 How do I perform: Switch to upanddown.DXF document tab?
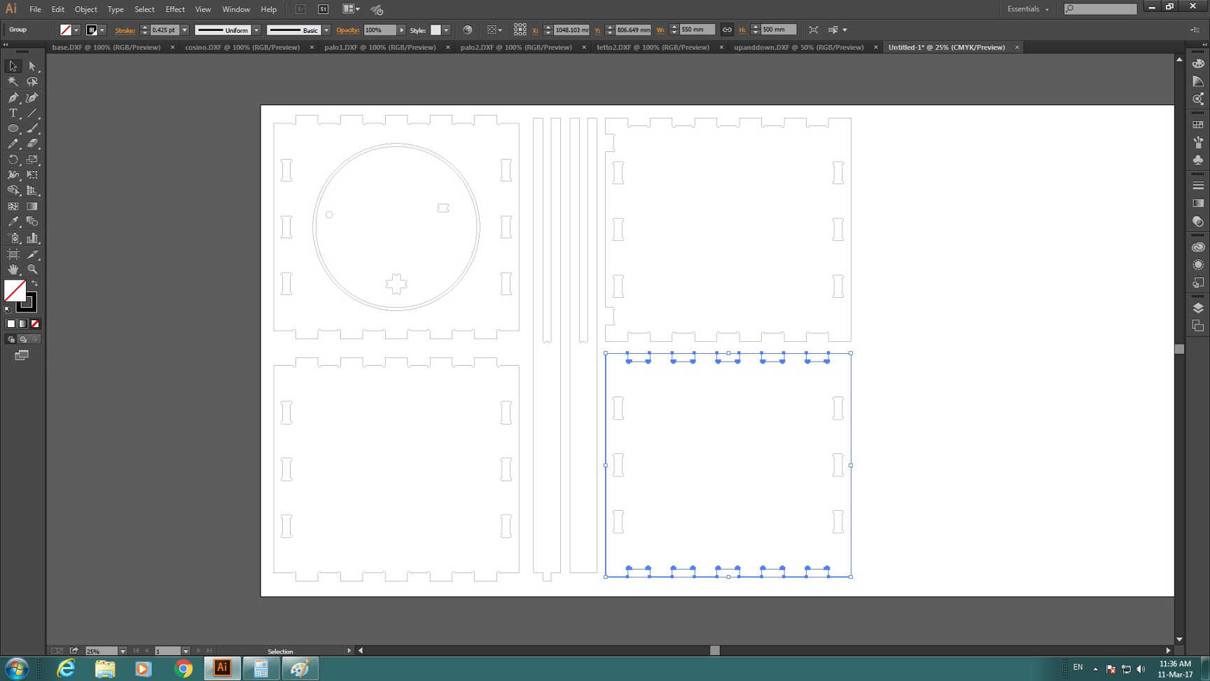(799, 47)
